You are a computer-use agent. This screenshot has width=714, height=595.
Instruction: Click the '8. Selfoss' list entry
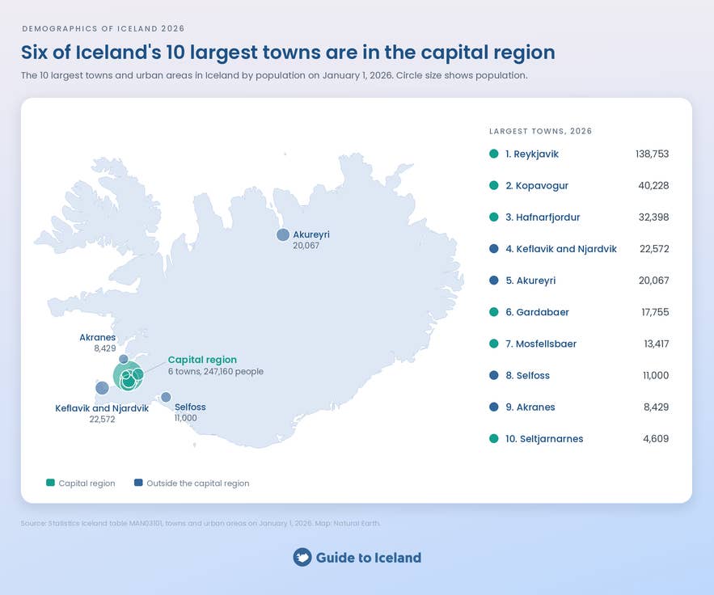[528, 376]
